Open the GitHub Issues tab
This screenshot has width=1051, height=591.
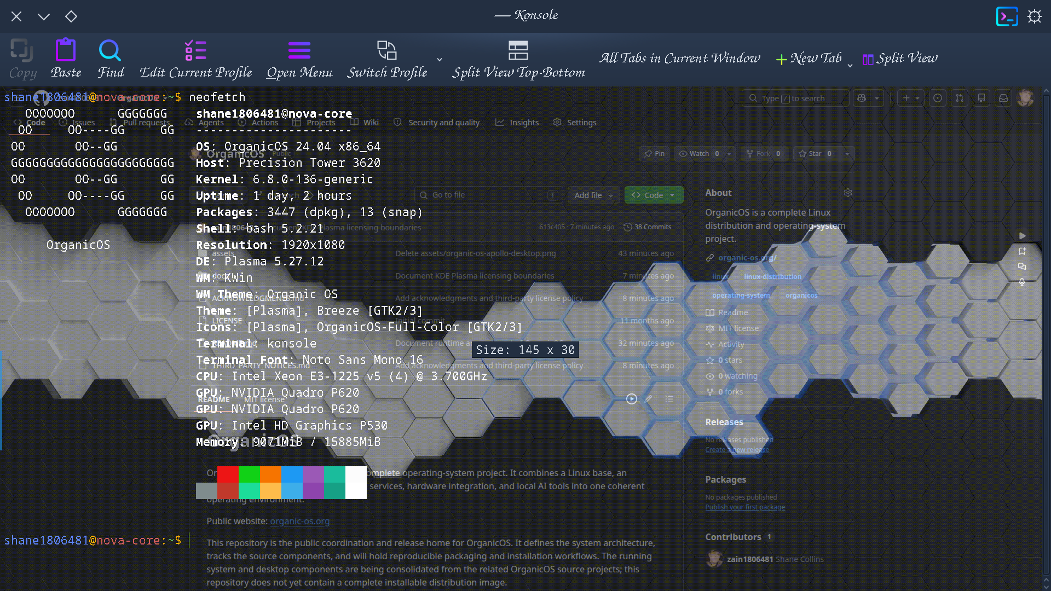78,123
